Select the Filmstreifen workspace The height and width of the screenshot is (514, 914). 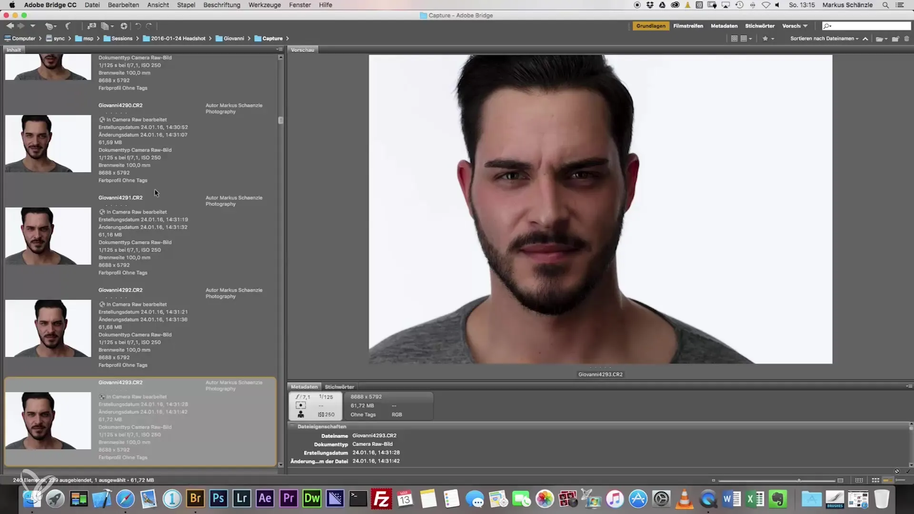(x=687, y=26)
